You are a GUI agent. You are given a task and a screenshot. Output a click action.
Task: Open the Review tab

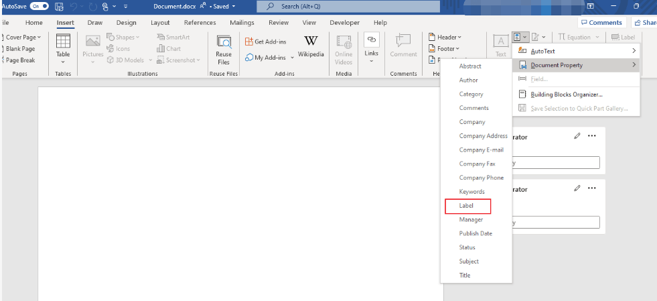pyautogui.click(x=279, y=23)
